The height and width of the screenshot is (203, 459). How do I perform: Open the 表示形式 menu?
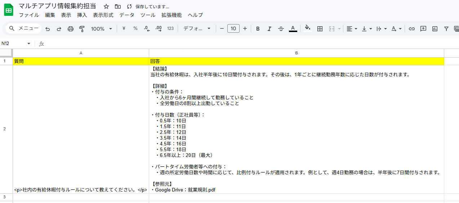tap(103, 15)
